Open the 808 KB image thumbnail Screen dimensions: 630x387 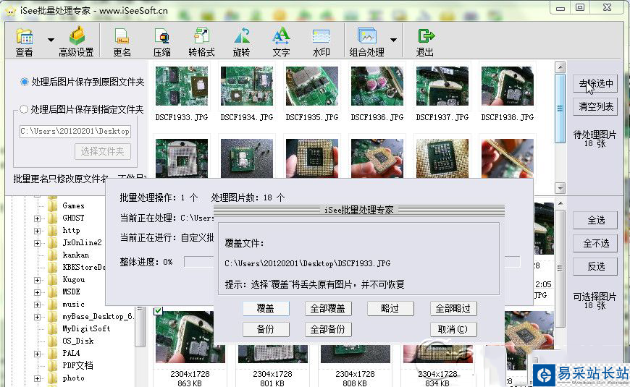(355, 353)
